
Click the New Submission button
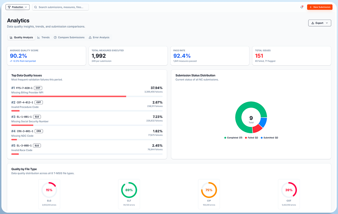[x=320, y=7]
